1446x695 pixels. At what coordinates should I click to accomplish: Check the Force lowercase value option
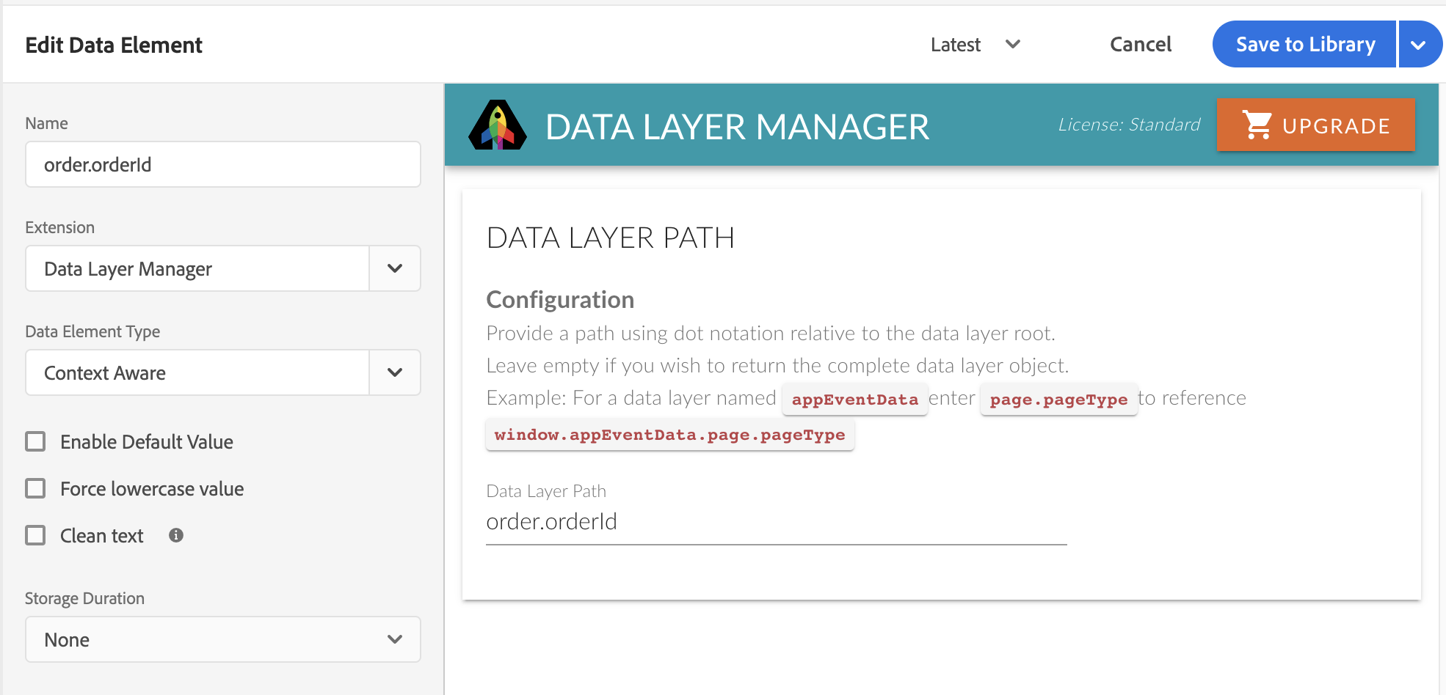(x=35, y=488)
